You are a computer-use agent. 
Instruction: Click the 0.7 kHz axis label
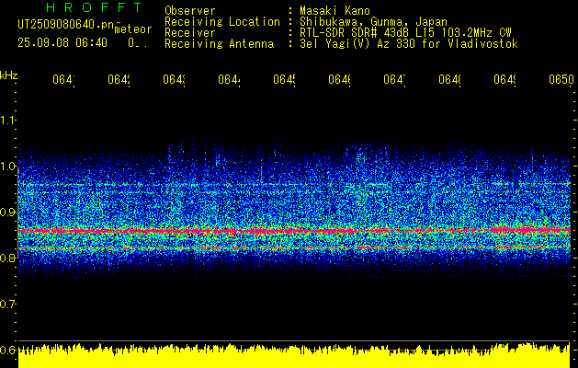(8, 304)
